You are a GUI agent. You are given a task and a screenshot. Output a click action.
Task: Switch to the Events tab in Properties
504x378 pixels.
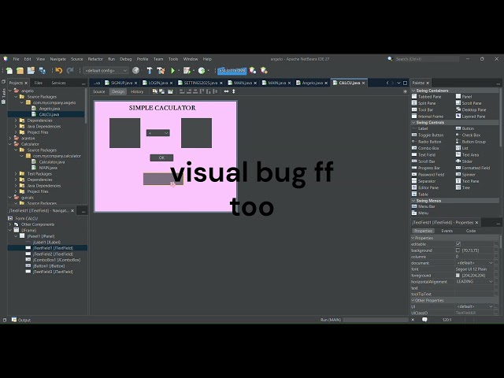pos(447,231)
